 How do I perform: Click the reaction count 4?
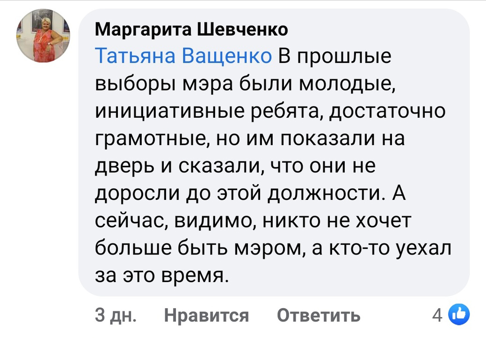(x=437, y=315)
